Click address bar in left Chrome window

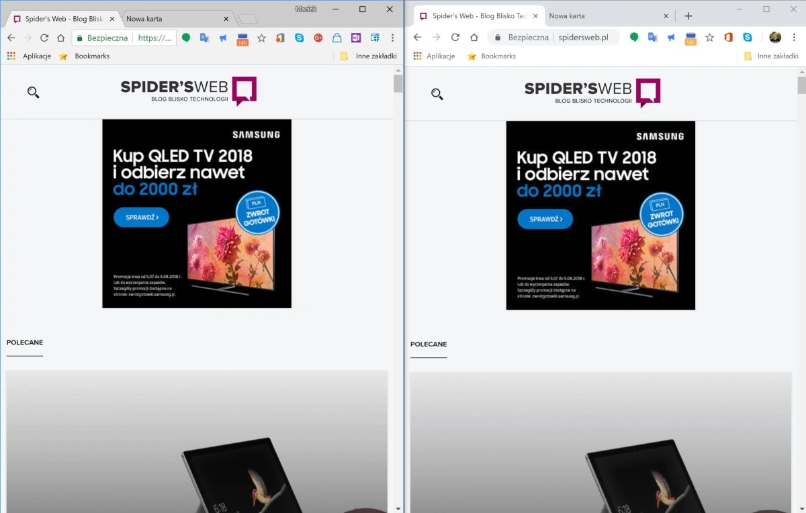(123, 38)
